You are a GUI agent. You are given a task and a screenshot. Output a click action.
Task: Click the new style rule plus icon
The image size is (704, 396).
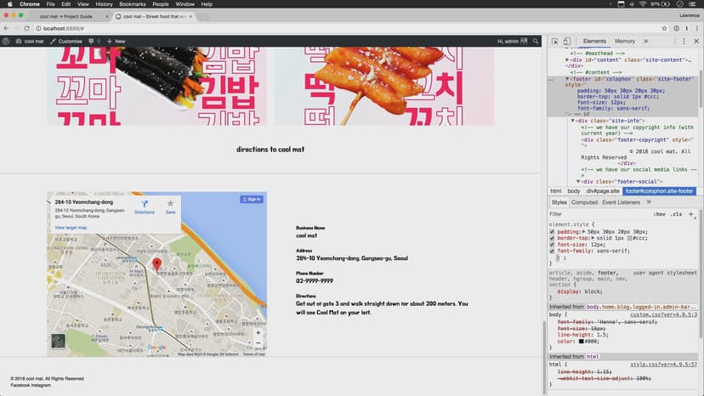(690, 214)
